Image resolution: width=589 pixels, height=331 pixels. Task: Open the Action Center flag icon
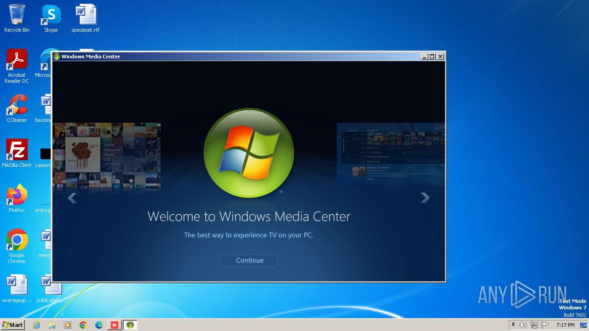[545, 325]
